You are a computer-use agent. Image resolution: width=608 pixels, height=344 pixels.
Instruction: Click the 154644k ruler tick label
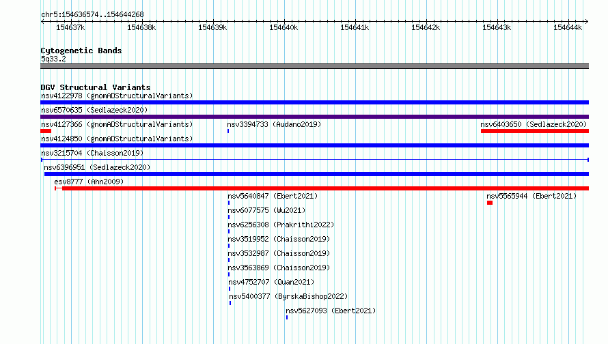(x=568, y=28)
